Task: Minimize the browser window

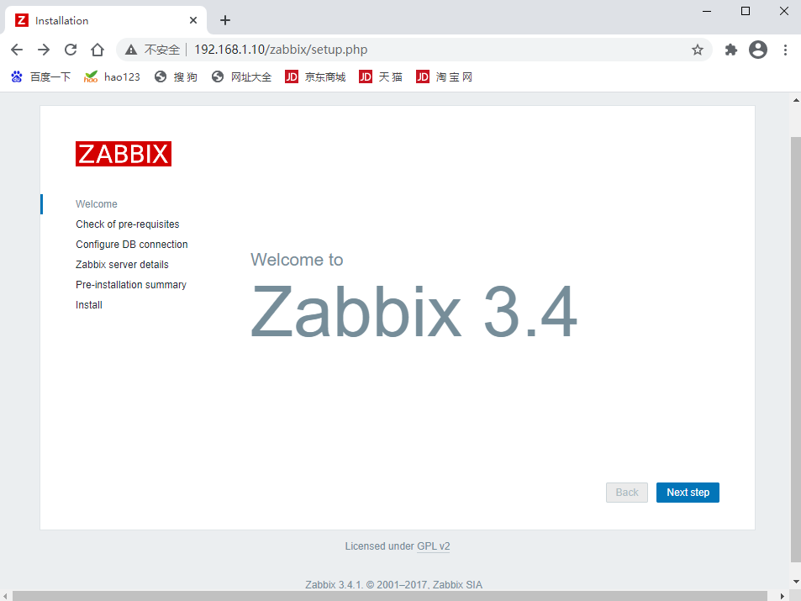Action: tap(707, 11)
